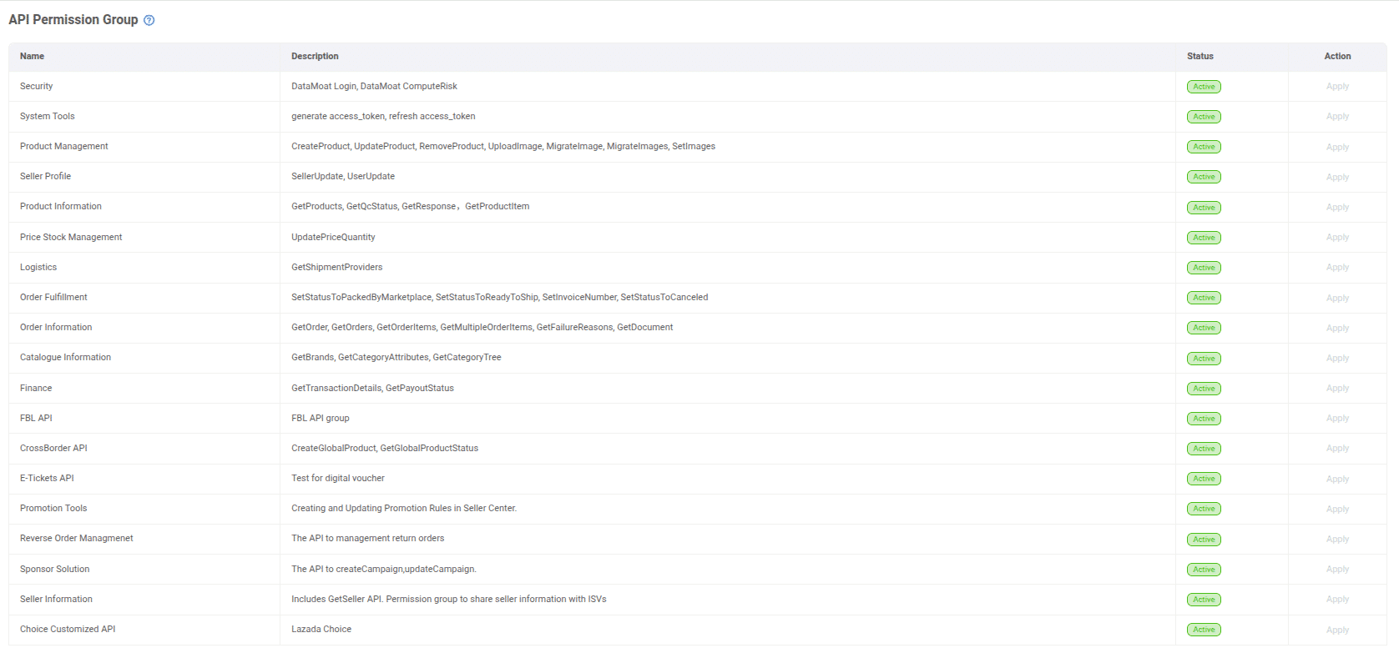Click Apply in the Sponsor Solution row
The height and width of the screenshot is (658, 1399).
point(1337,570)
